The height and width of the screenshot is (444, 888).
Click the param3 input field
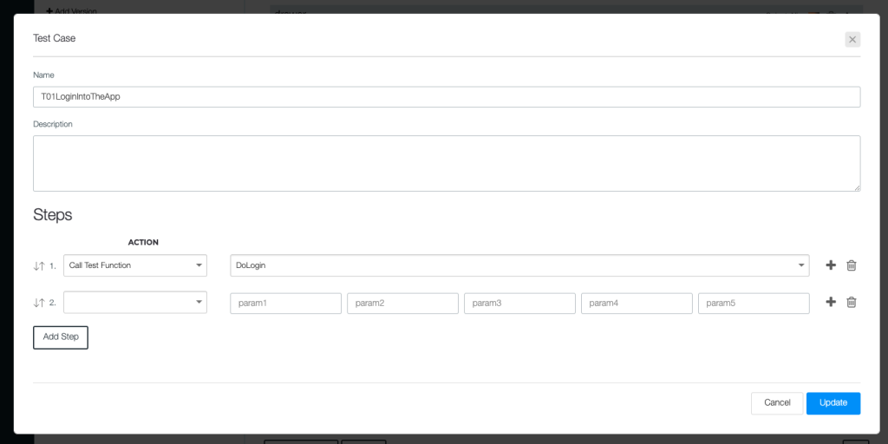coord(520,303)
